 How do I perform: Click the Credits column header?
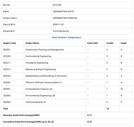pyautogui.click(x=110, y=43)
